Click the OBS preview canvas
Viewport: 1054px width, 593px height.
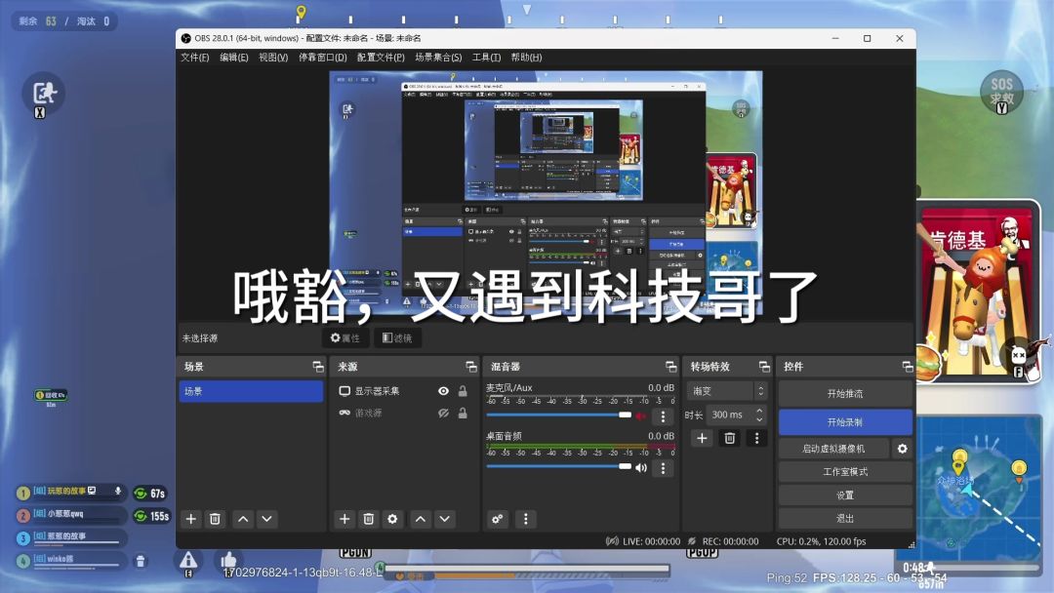coord(546,193)
